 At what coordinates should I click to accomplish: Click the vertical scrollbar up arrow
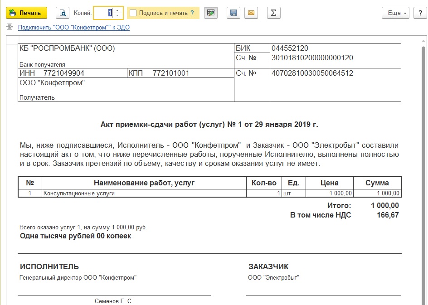(x=423, y=41)
